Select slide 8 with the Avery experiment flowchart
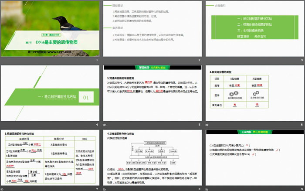The width and height of the screenshot is (305, 191). pos(152,158)
